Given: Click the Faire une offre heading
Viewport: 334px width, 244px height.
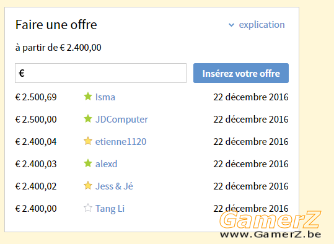Looking at the screenshot, I should click(56, 25).
